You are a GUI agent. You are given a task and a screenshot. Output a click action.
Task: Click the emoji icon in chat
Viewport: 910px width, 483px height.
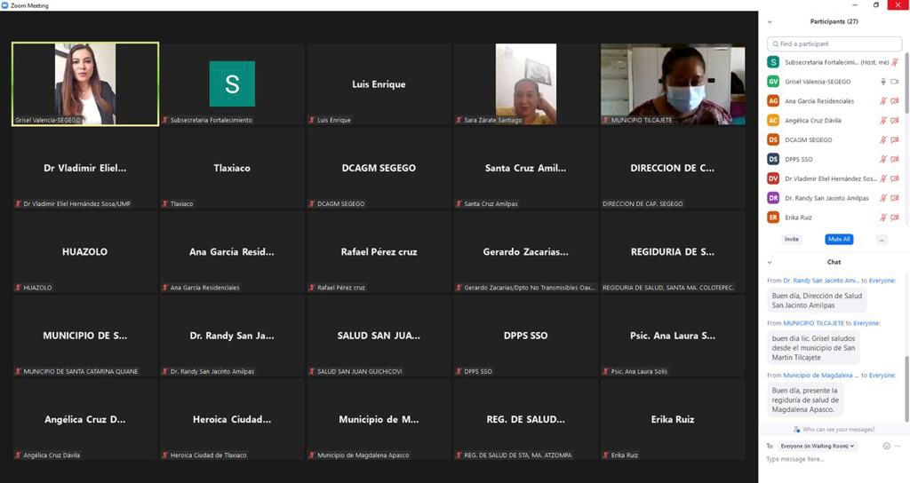click(886, 446)
